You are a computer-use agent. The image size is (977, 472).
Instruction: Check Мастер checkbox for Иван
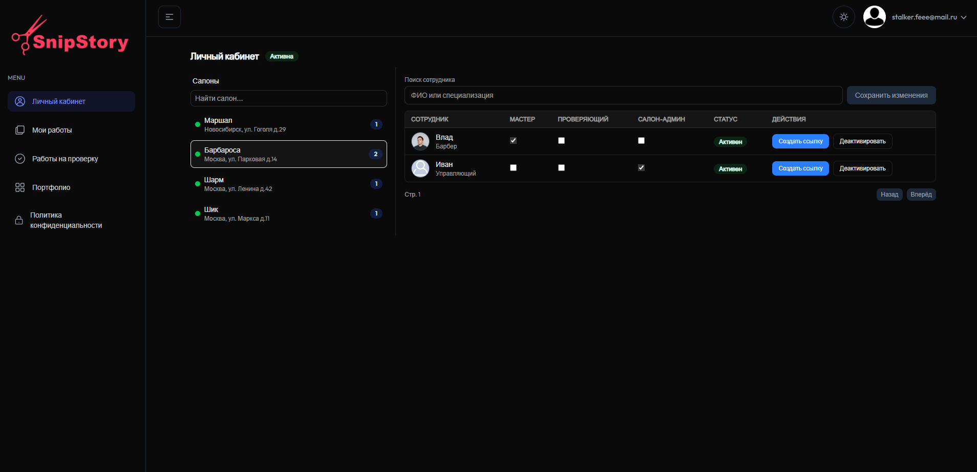pyautogui.click(x=513, y=167)
